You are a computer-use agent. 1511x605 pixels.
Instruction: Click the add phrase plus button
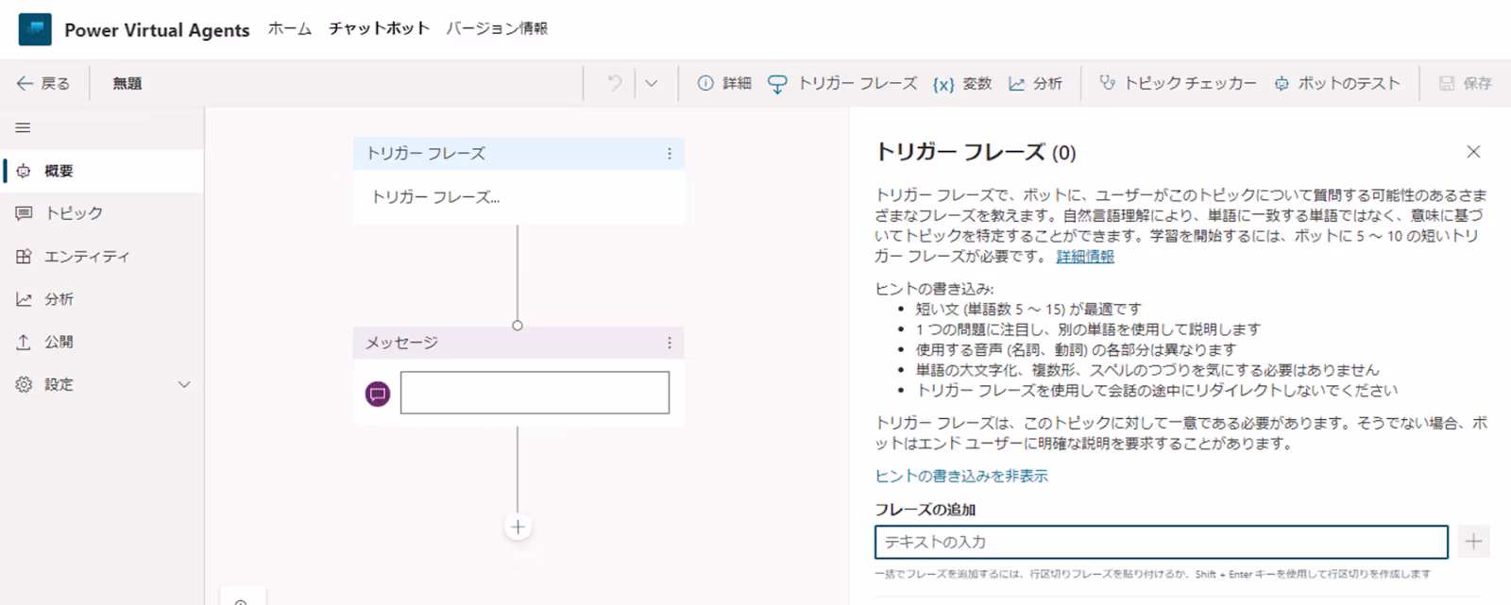(1473, 542)
